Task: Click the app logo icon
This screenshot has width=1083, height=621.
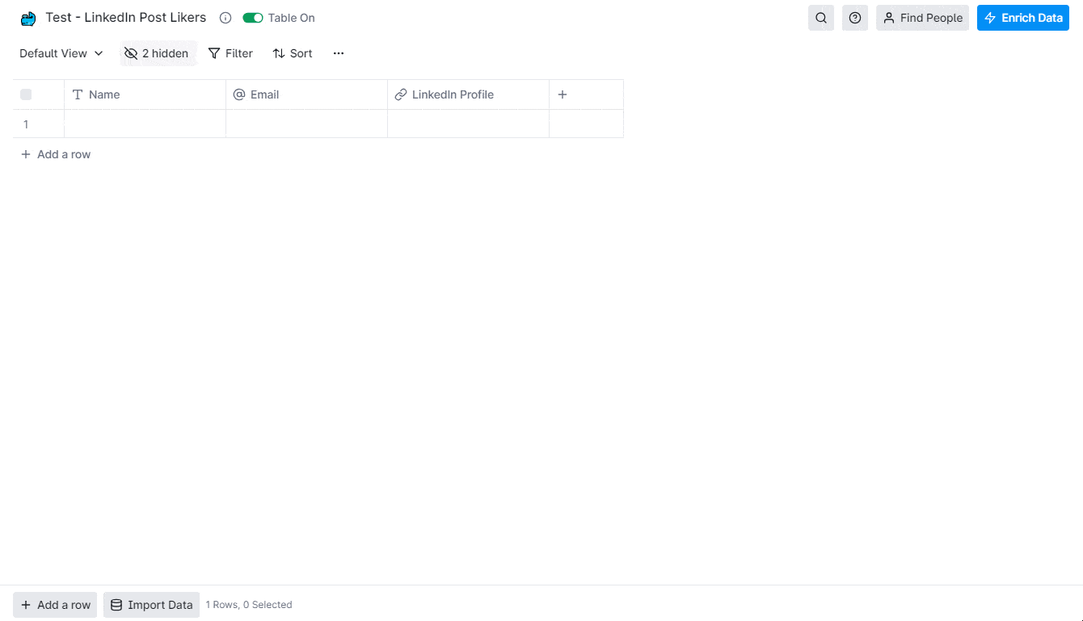Action: 28,19
